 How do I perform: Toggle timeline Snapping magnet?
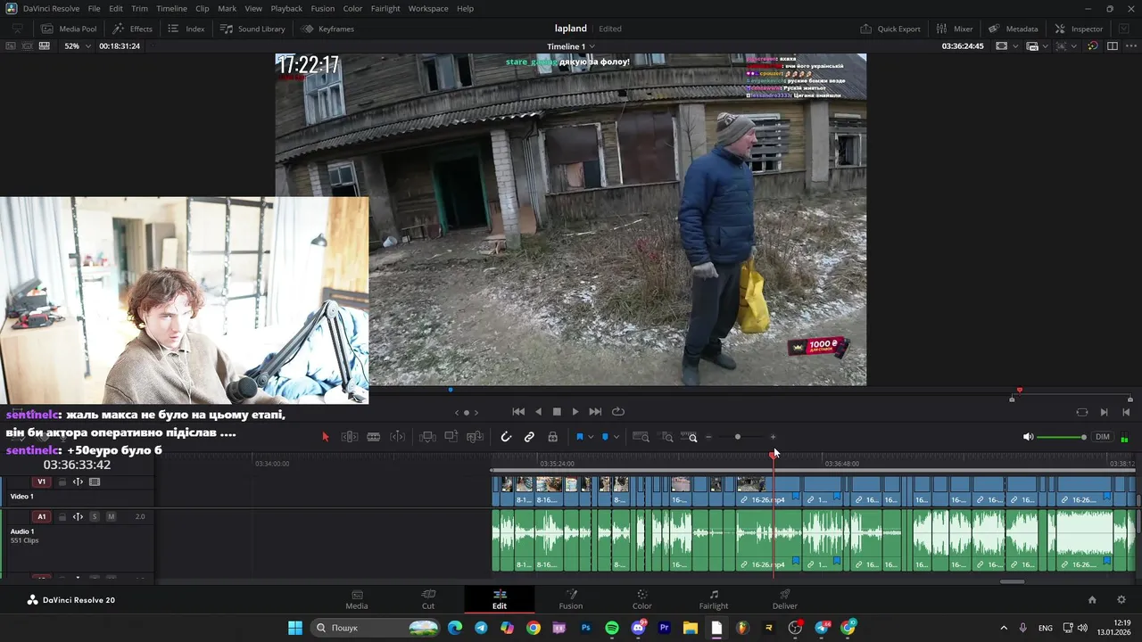[x=506, y=437]
